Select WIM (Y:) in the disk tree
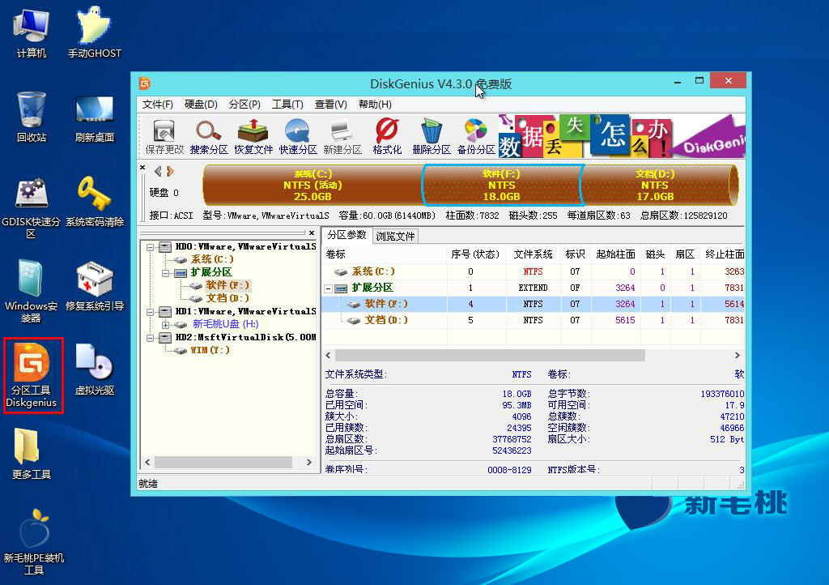 pyautogui.click(x=210, y=350)
